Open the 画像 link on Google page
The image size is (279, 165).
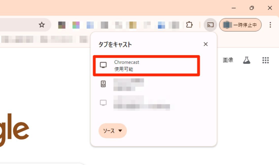click(228, 60)
